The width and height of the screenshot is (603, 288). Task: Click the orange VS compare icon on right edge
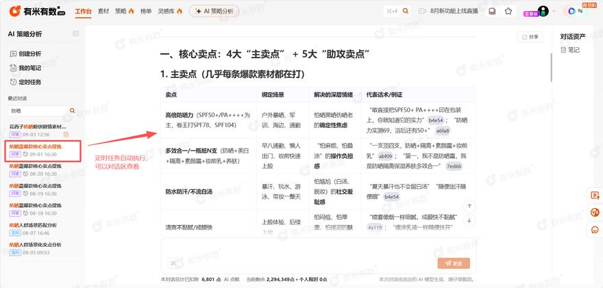pyautogui.click(x=595, y=212)
